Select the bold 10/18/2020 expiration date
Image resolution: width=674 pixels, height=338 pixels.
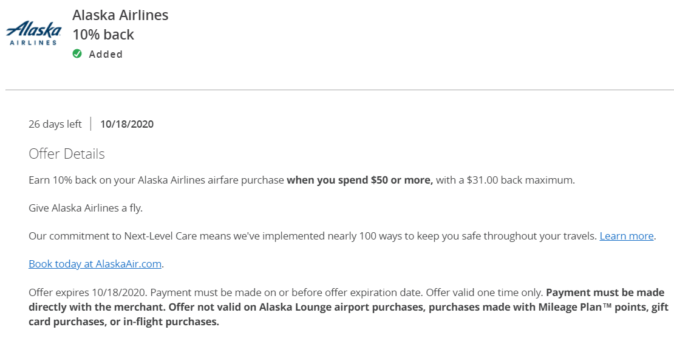click(x=127, y=124)
